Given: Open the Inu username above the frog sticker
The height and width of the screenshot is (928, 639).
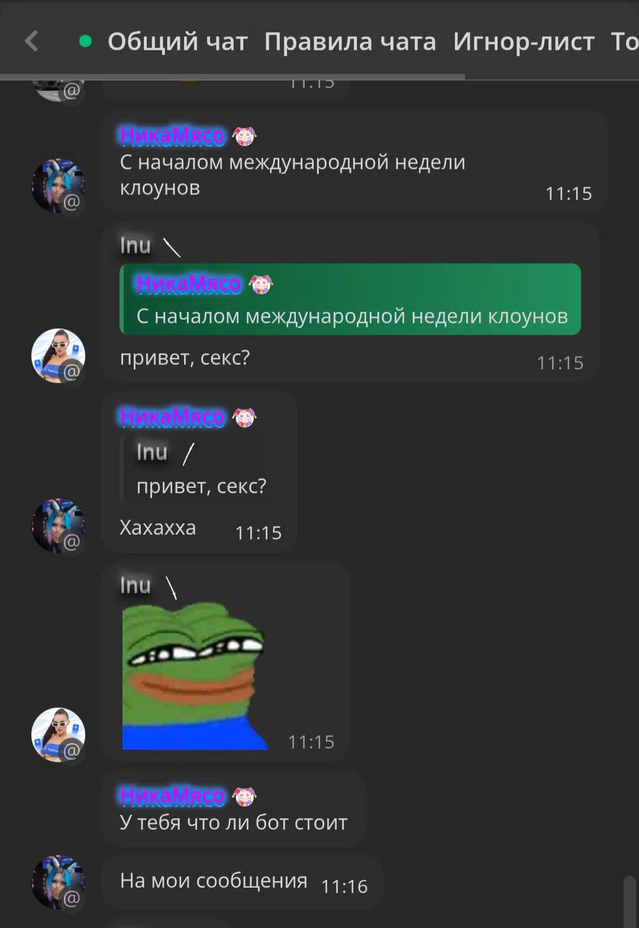Looking at the screenshot, I should tap(135, 586).
